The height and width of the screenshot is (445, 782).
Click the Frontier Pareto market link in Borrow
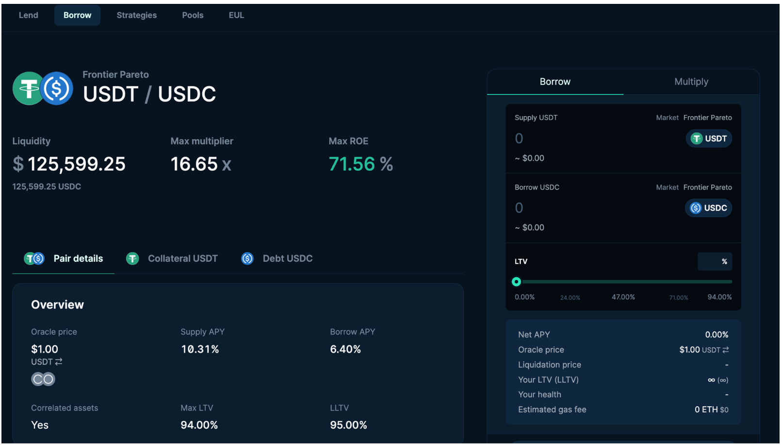(707, 188)
